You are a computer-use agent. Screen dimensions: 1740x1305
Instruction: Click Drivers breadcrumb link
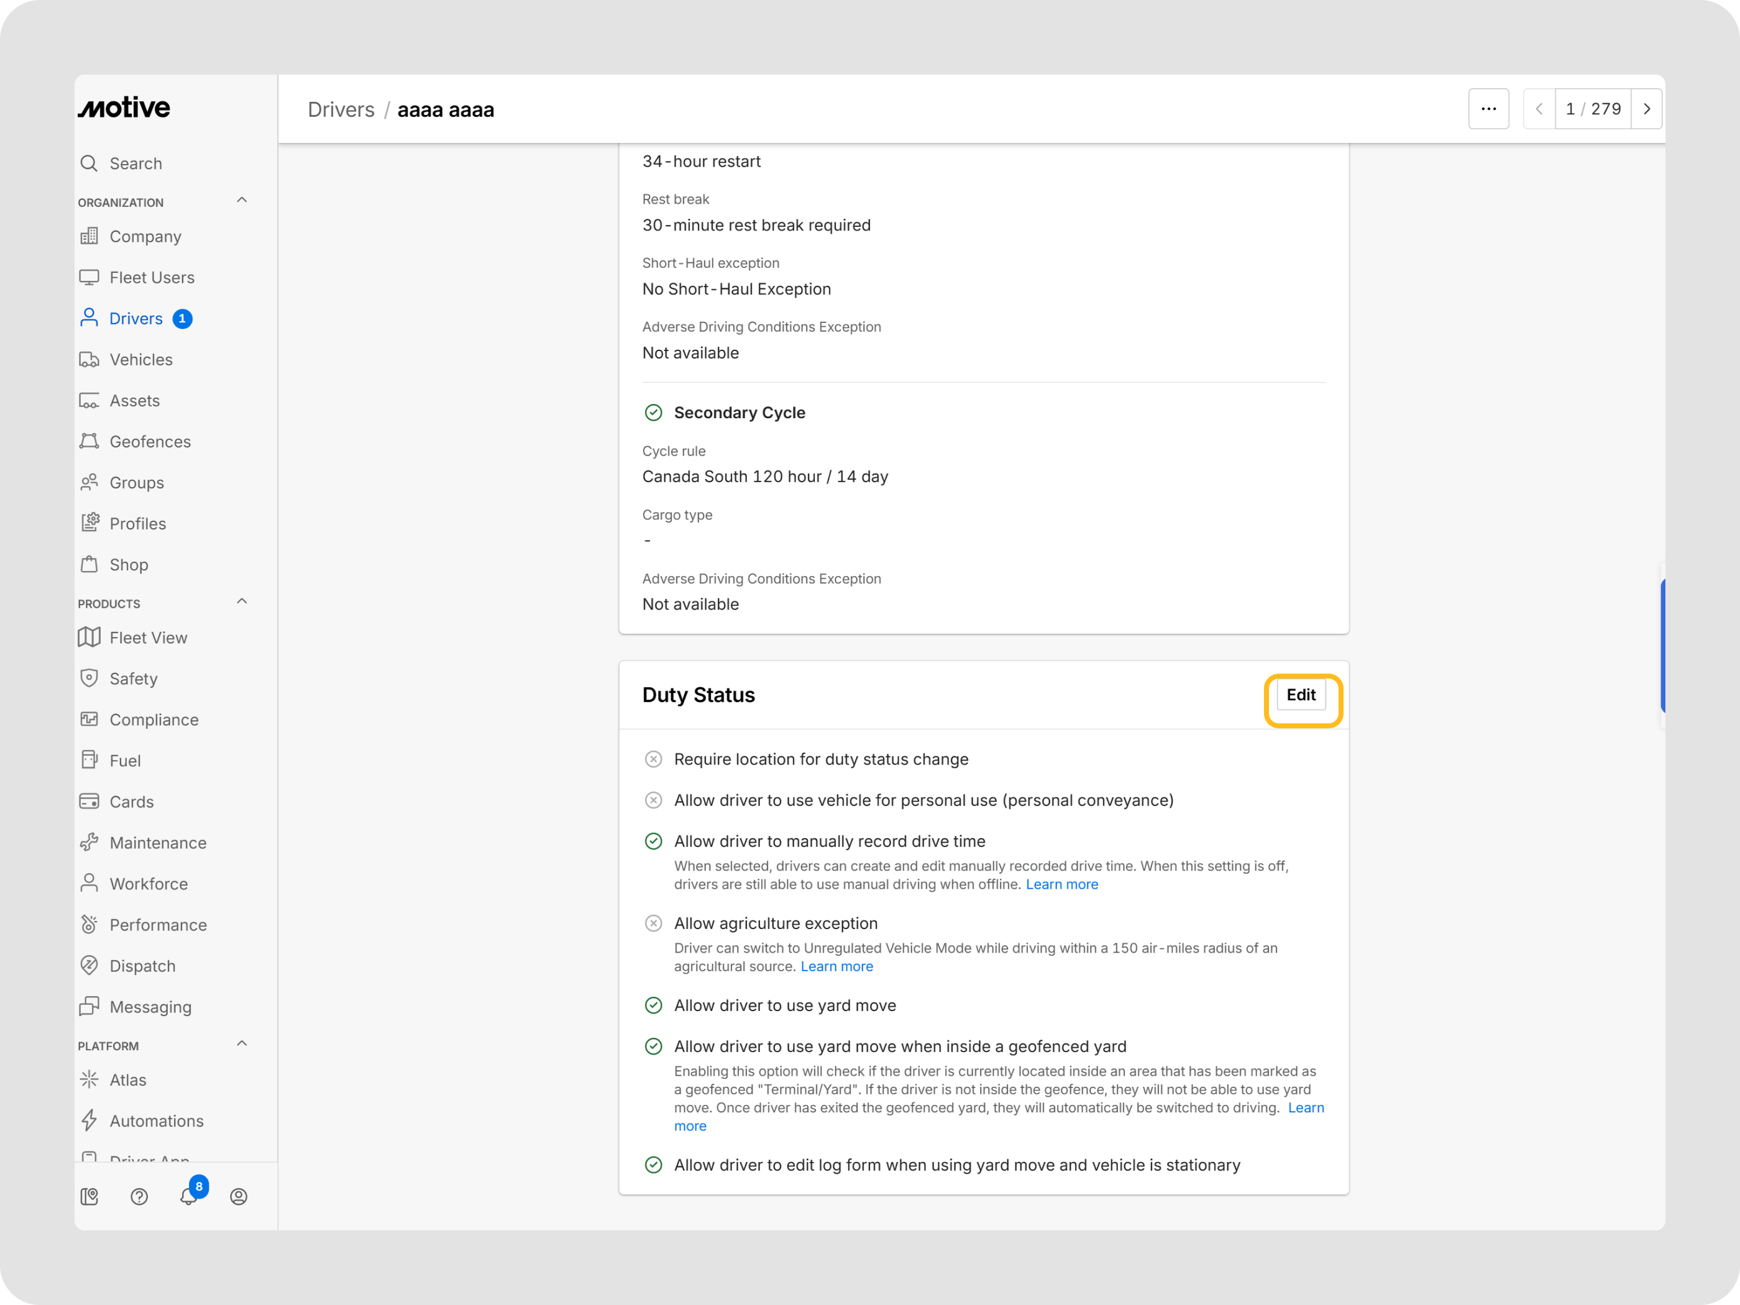pos(341,109)
